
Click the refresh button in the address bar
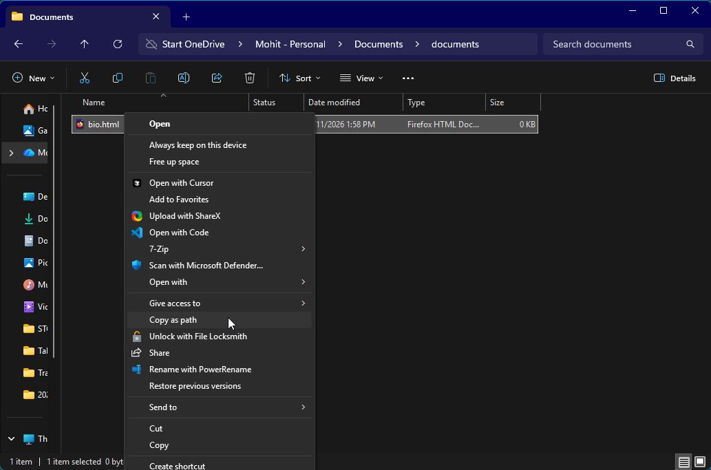pos(118,44)
